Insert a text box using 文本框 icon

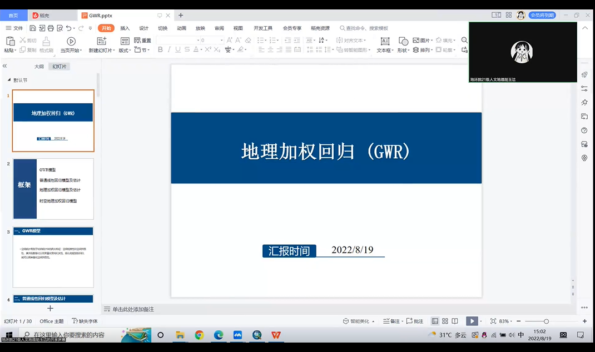pos(384,41)
